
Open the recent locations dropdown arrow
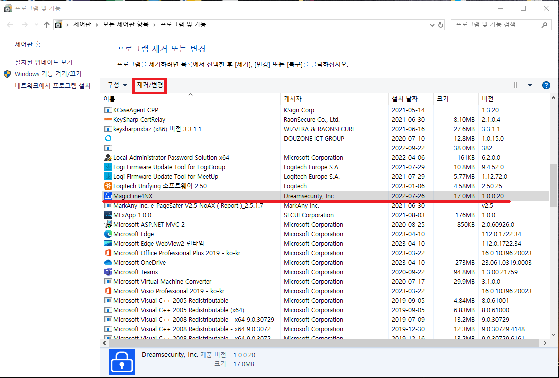36,25
